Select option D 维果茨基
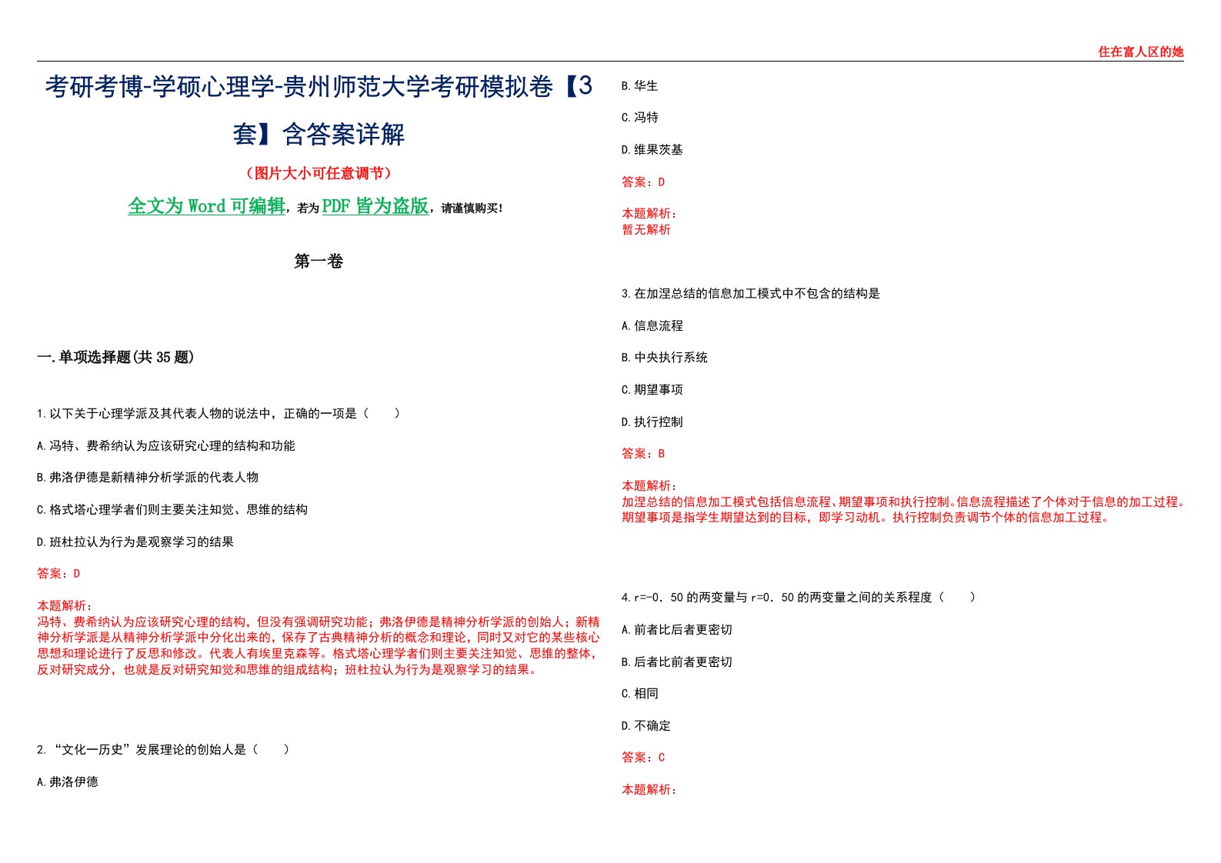Viewport: 1221px width, 863px height. [x=652, y=150]
